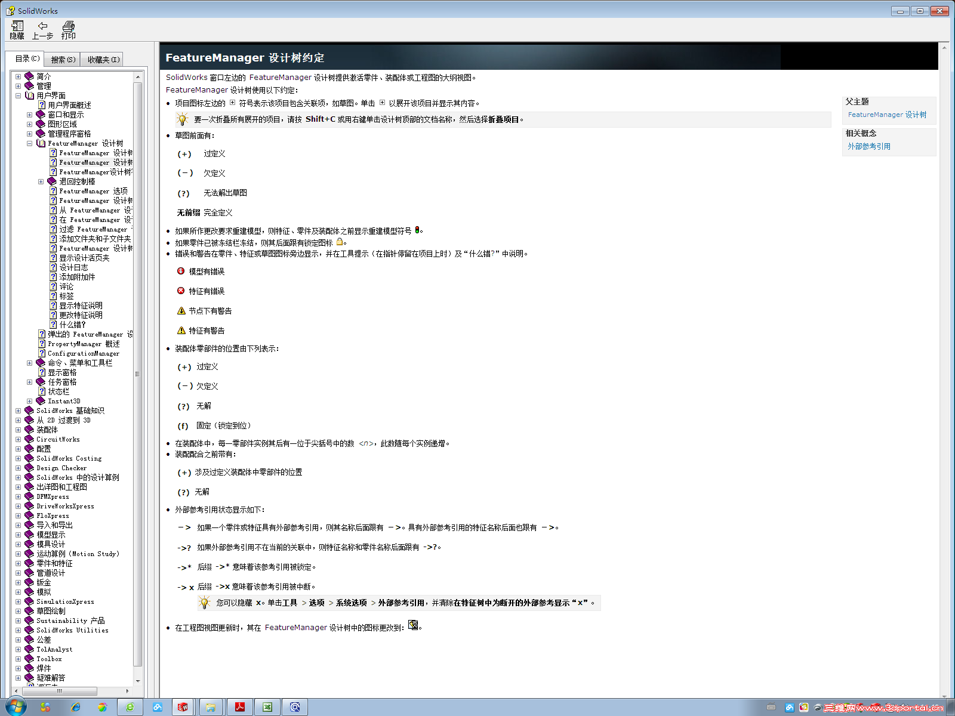Click the question-mark page icon beside ConfigurationManager
Image resolution: width=955 pixels, height=716 pixels.
42,353
